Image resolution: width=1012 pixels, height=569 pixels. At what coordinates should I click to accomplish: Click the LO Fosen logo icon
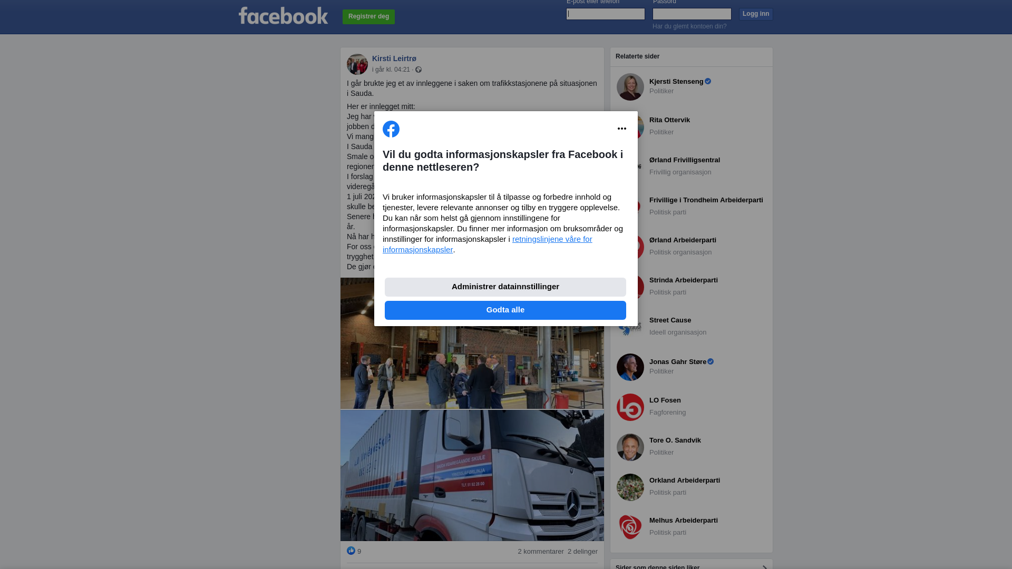[630, 407]
